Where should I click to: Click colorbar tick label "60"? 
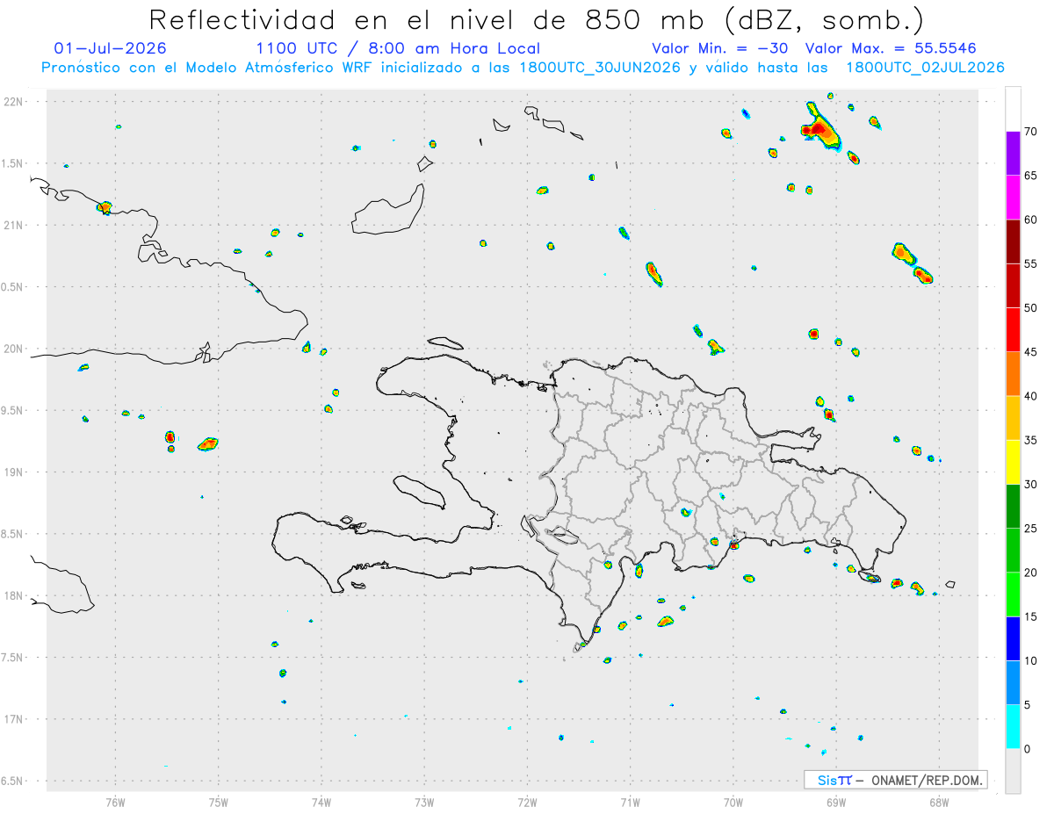[x=1031, y=220]
